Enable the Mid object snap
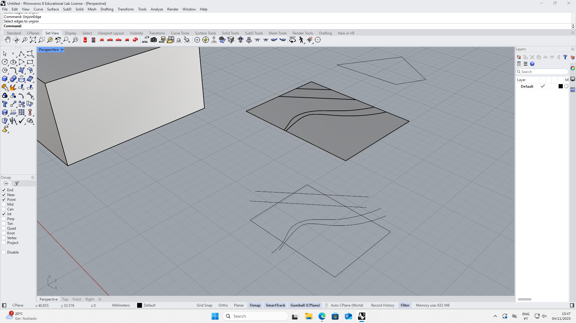This screenshot has height=323, width=576. (3, 204)
